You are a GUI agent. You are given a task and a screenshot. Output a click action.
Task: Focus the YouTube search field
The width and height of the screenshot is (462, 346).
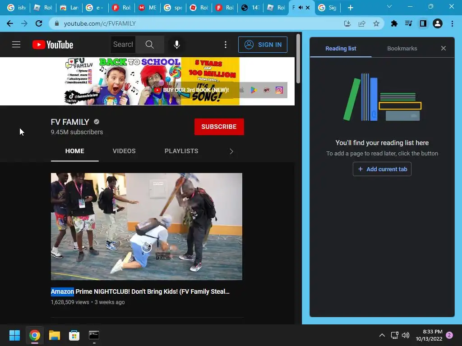[x=123, y=45]
